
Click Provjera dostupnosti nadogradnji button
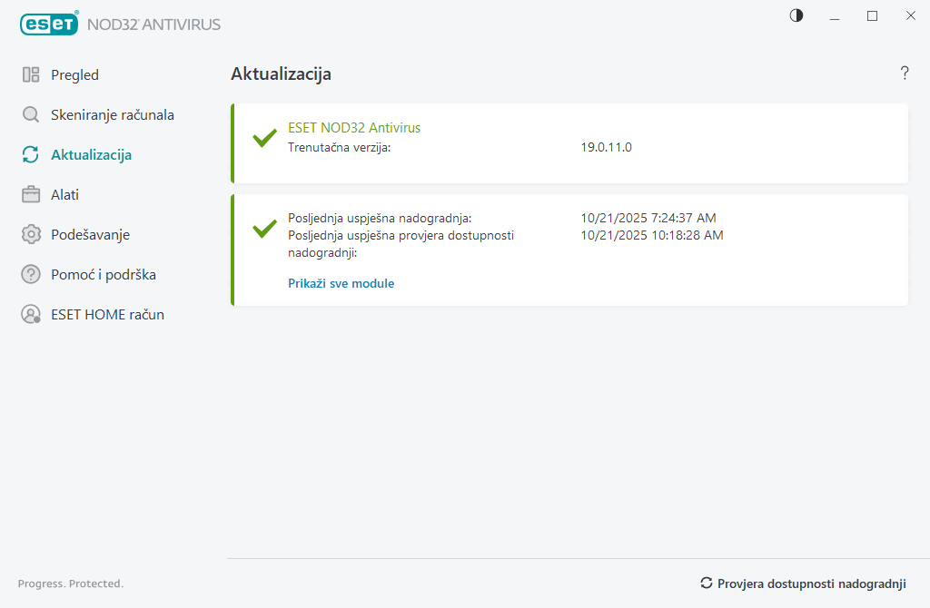(803, 583)
